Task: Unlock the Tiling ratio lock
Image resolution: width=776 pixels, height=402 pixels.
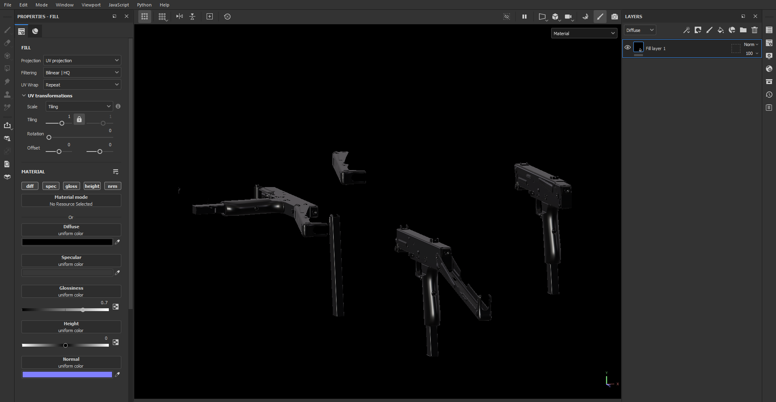Action: [79, 119]
